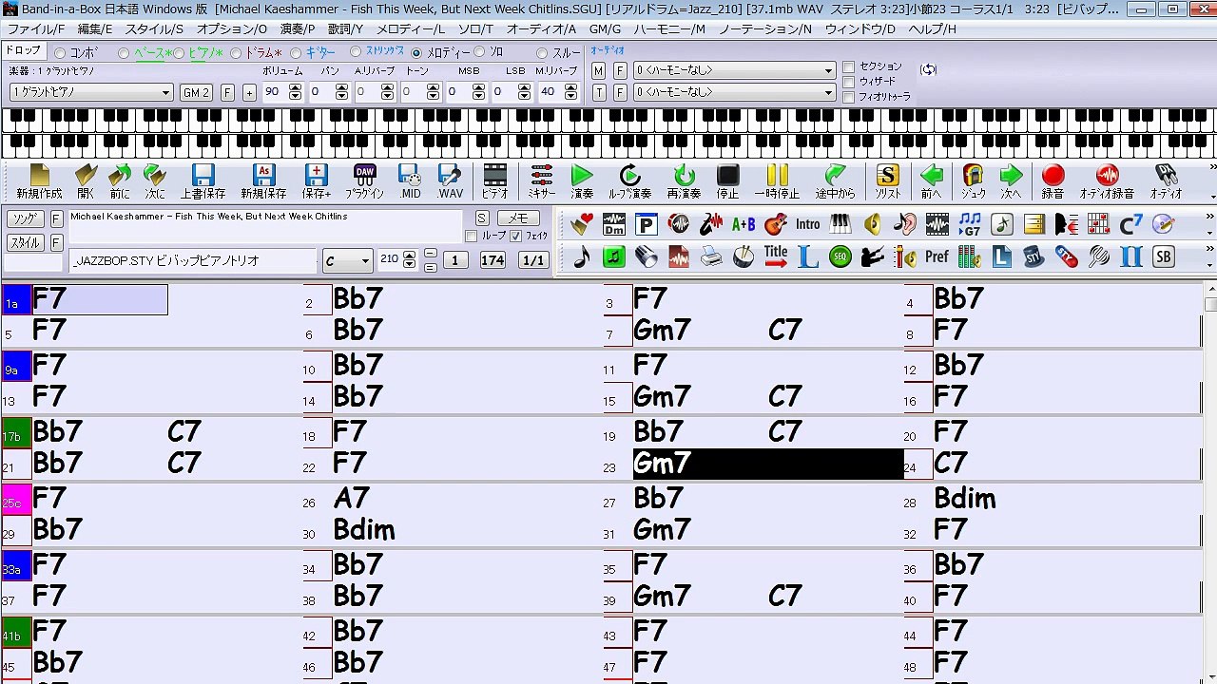
Task: Click the guitar icon in toolbar
Action: tap(776, 224)
